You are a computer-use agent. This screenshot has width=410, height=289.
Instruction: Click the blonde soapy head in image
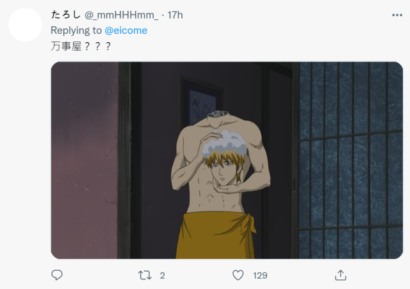coord(225,158)
